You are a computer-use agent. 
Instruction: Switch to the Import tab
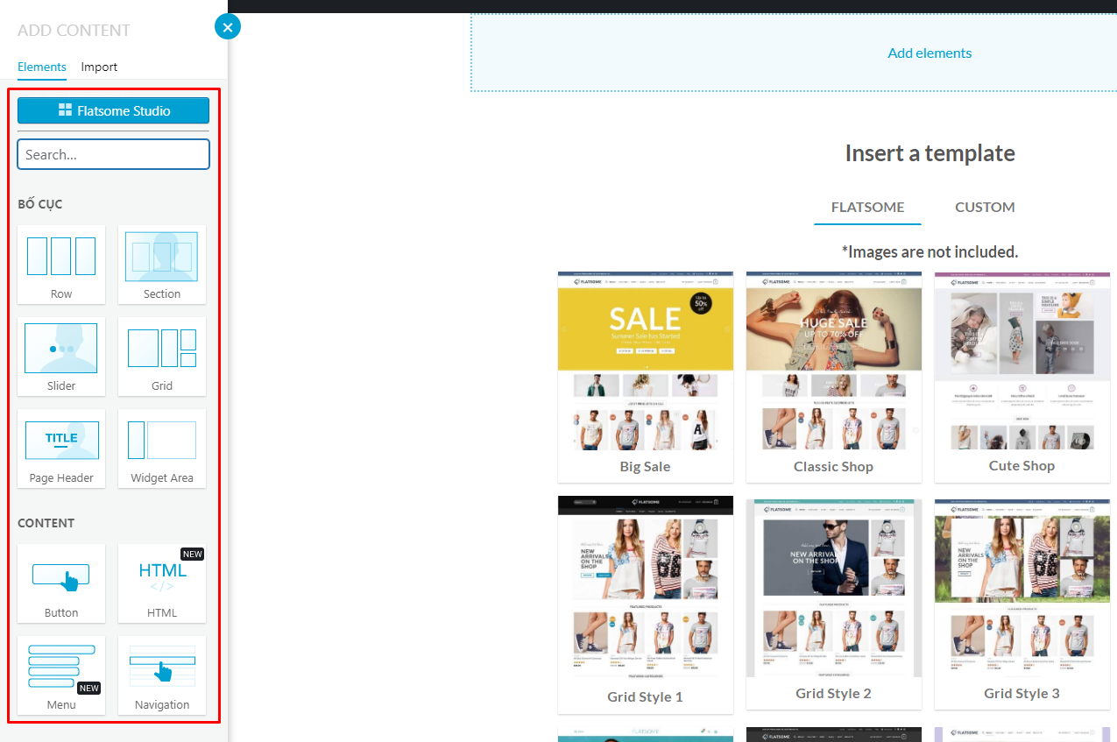point(99,67)
